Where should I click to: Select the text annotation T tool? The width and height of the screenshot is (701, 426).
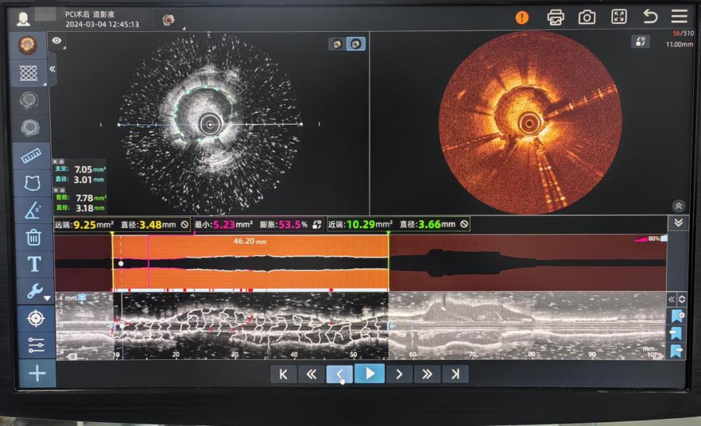34,264
